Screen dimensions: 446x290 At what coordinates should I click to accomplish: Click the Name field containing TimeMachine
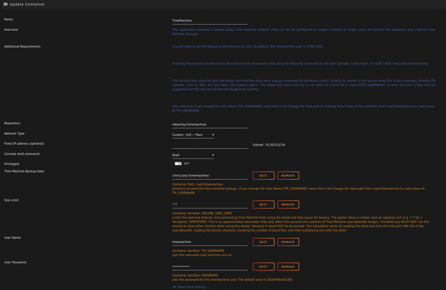[x=210, y=21]
